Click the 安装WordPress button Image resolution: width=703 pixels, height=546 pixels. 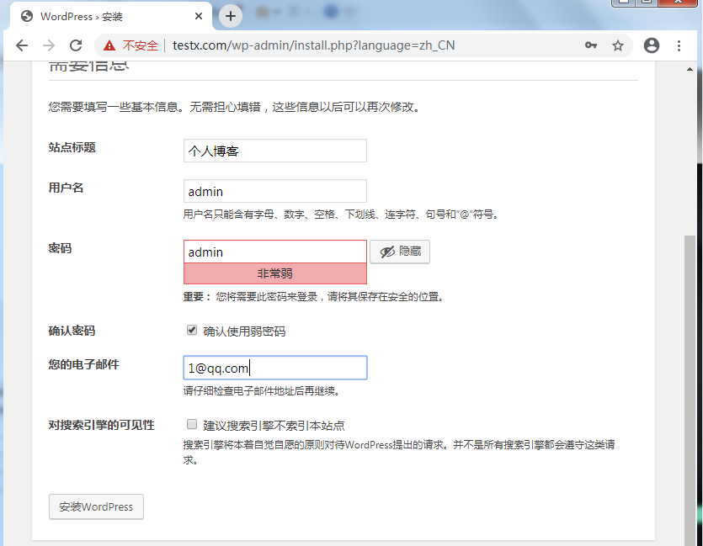(x=96, y=506)
